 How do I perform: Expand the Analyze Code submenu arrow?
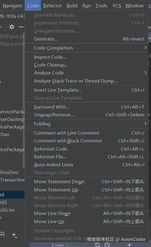146,73
